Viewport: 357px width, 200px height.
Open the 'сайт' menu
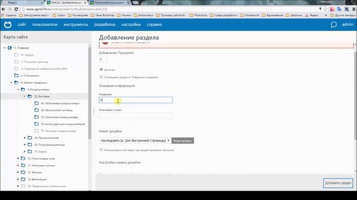pyautogui.click(x=22, y=24)
